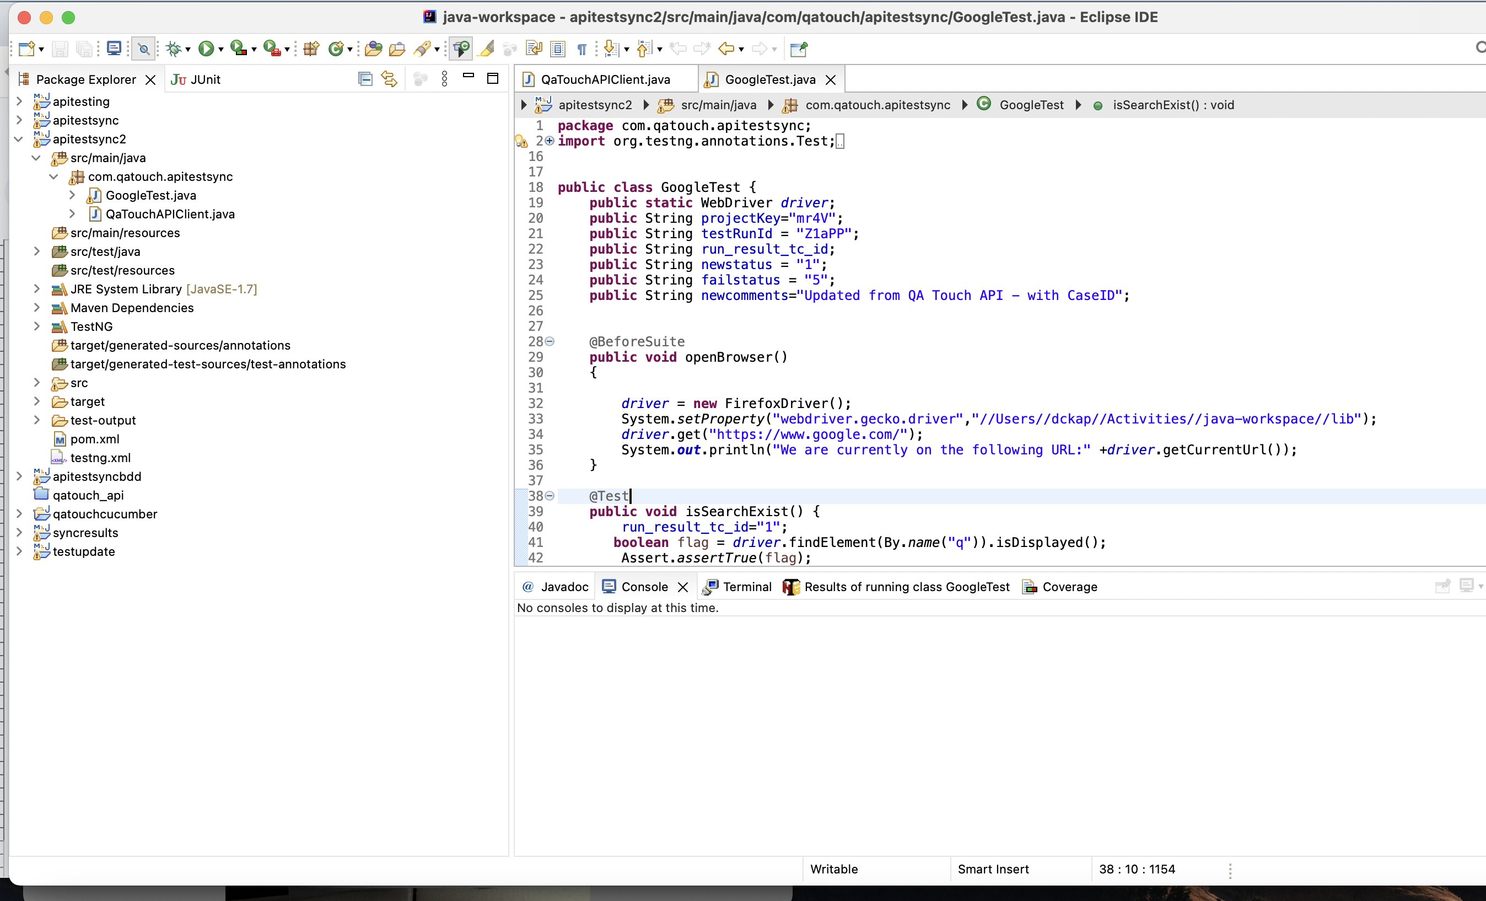Click the Next Annotation down arrow icon

pyautogui.click(x=611, y=49)
